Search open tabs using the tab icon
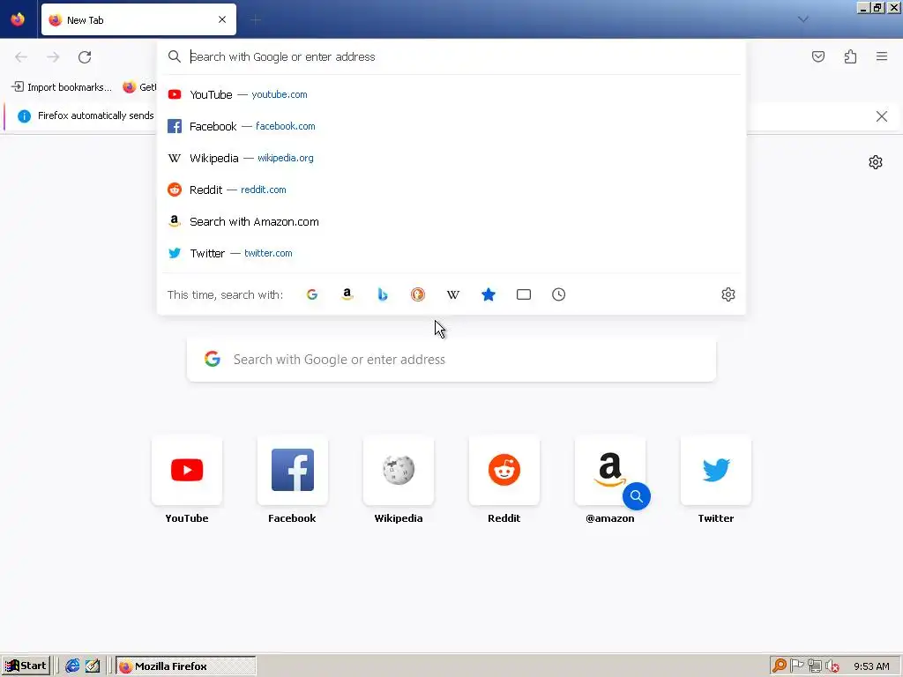This screenshot has height=677, width=903. [524, 294]
